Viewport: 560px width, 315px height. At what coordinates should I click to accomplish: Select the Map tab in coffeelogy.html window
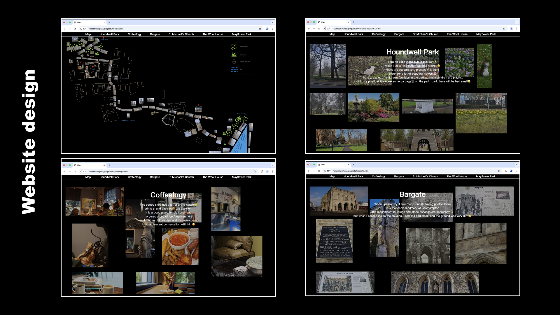point(89,165)
